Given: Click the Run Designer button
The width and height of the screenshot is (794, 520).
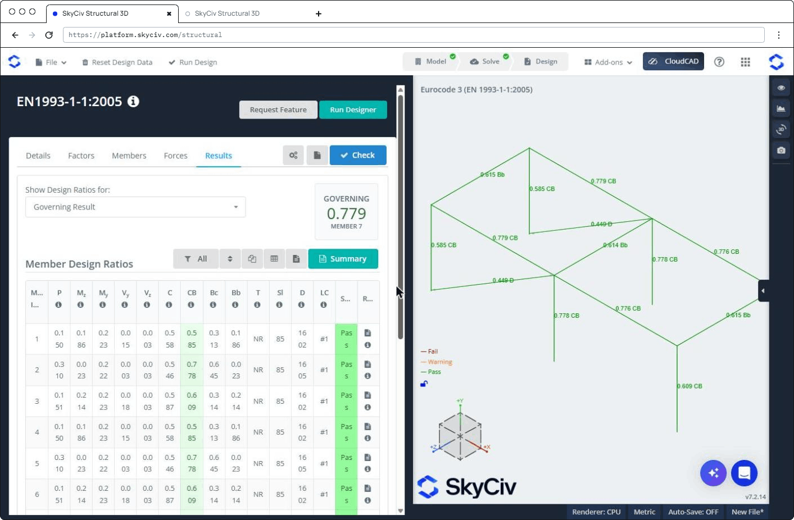Looking at the screenshot, I should coord(353,110).
